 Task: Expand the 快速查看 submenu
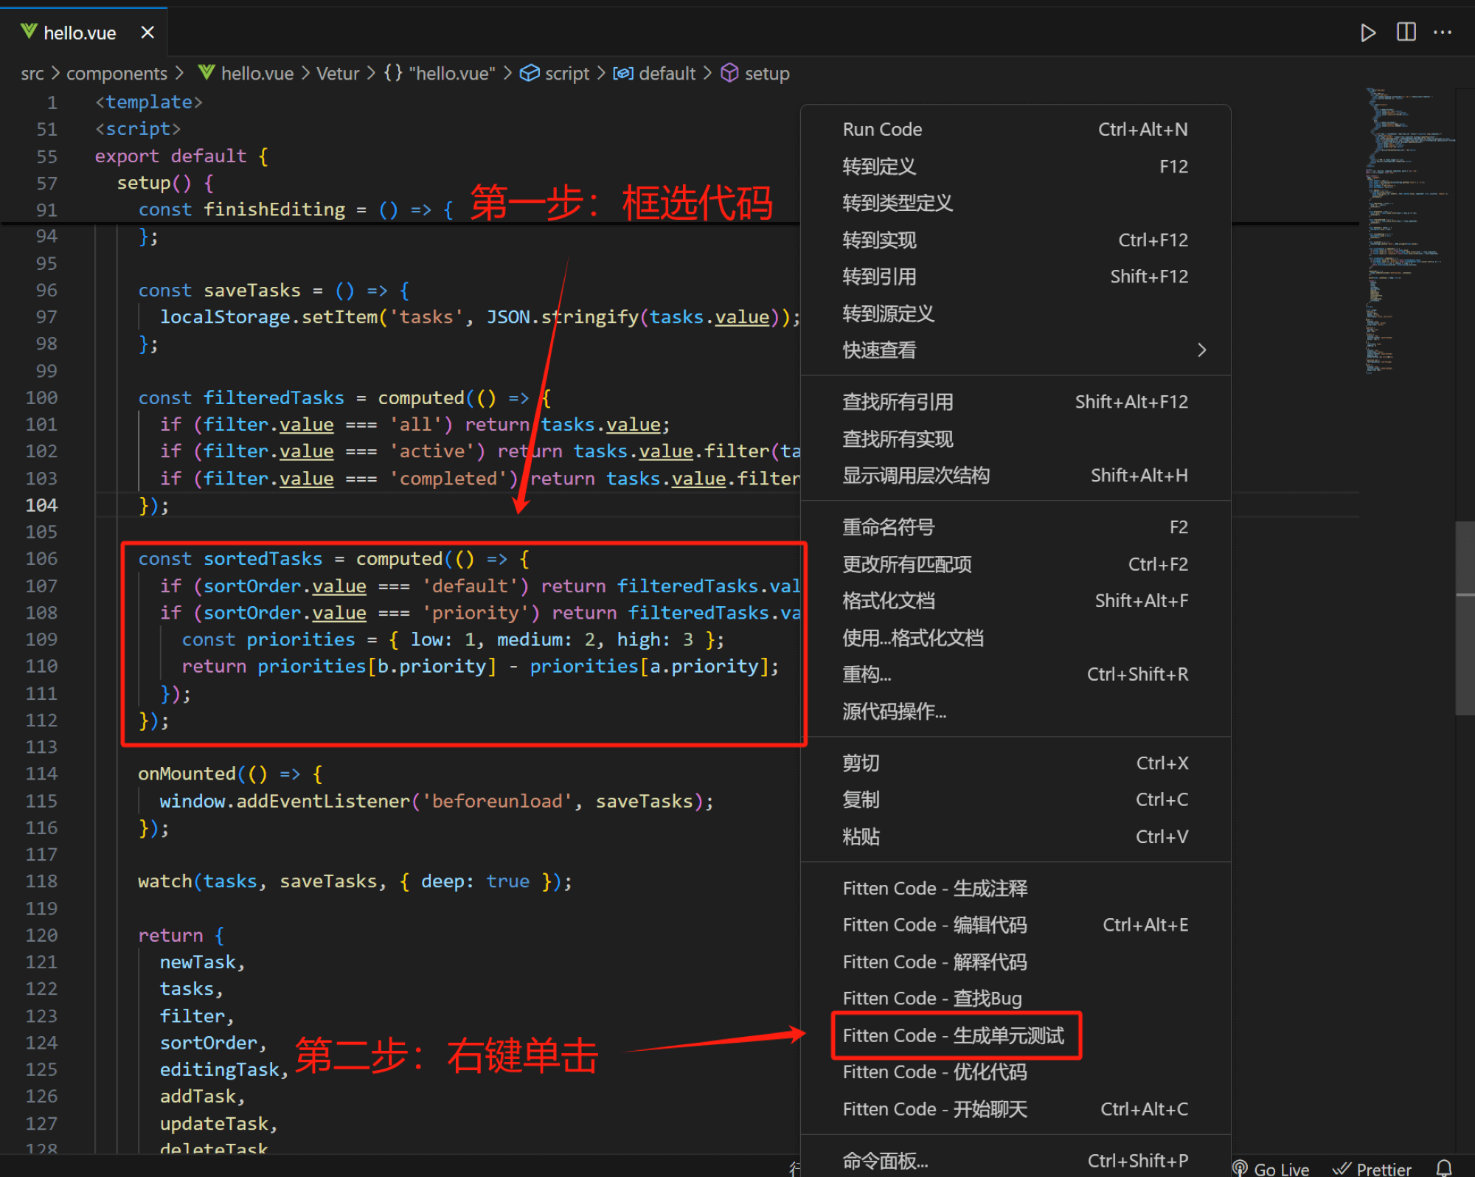click(1016, 350)
